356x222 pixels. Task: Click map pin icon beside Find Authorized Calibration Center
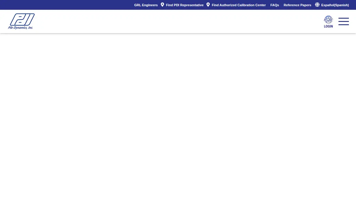click(x=208, y=5)
